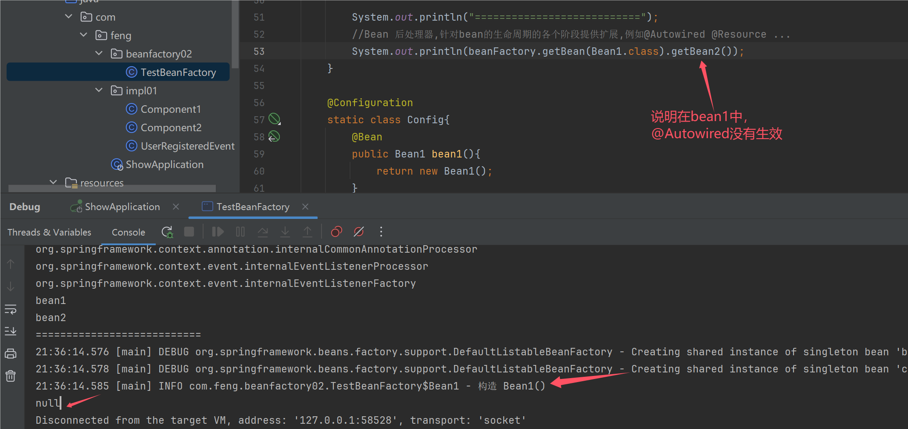Click the 21:36:14.576 DEBUG log line
Image resolution: width=908 pixels, height=429 pixels.
(x=471, y=352)
